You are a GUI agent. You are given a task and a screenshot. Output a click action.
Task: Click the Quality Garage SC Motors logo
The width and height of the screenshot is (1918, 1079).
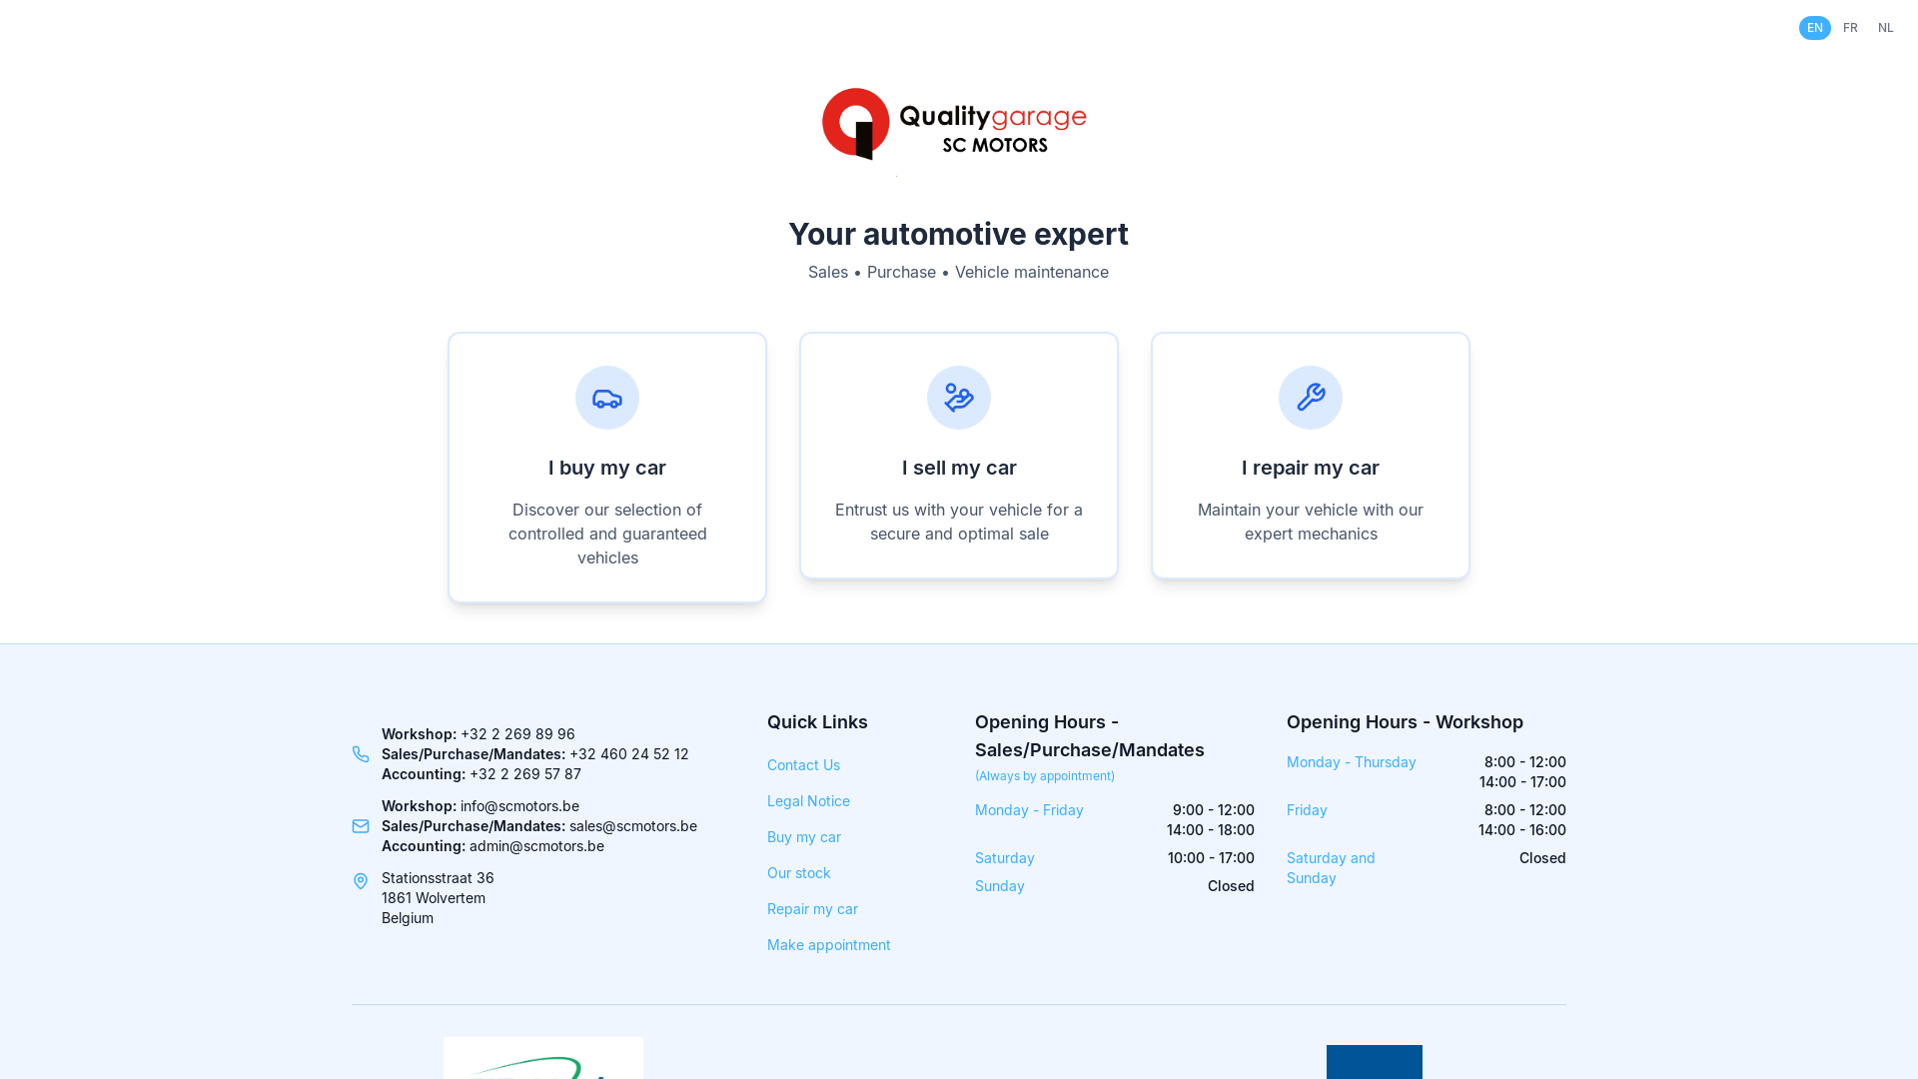[954, 125]
